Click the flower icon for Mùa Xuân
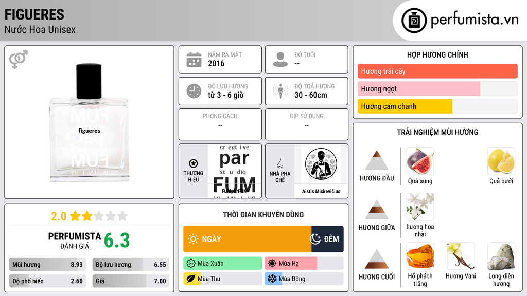 (191, 264)
